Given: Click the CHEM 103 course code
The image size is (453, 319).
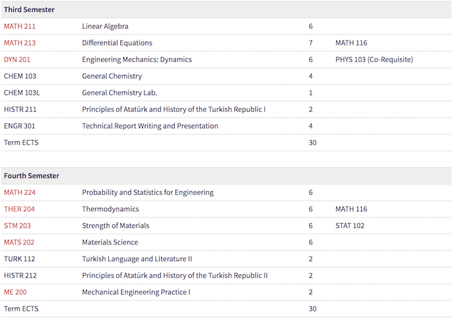Looking at the screenshot, I should pyautogui.click(x=20, y=76).
